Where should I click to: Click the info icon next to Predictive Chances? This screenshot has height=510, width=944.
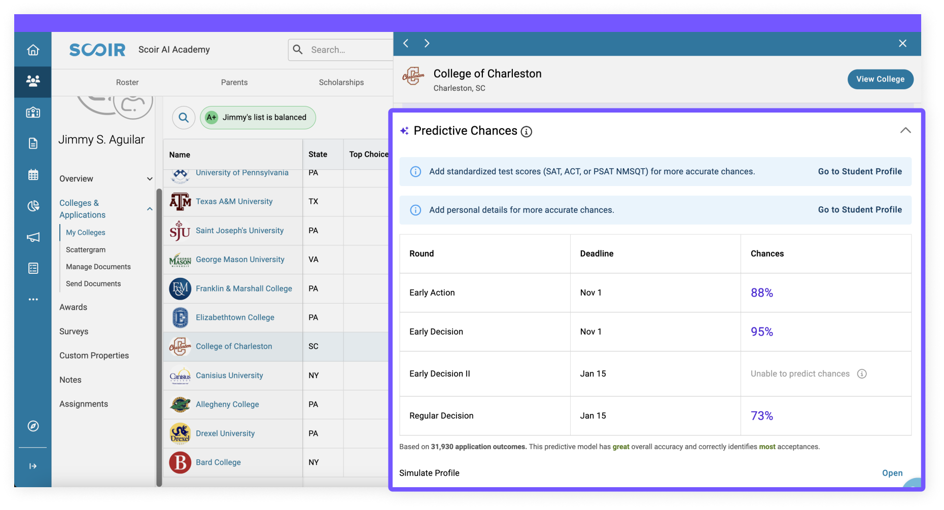pos(527,132)
